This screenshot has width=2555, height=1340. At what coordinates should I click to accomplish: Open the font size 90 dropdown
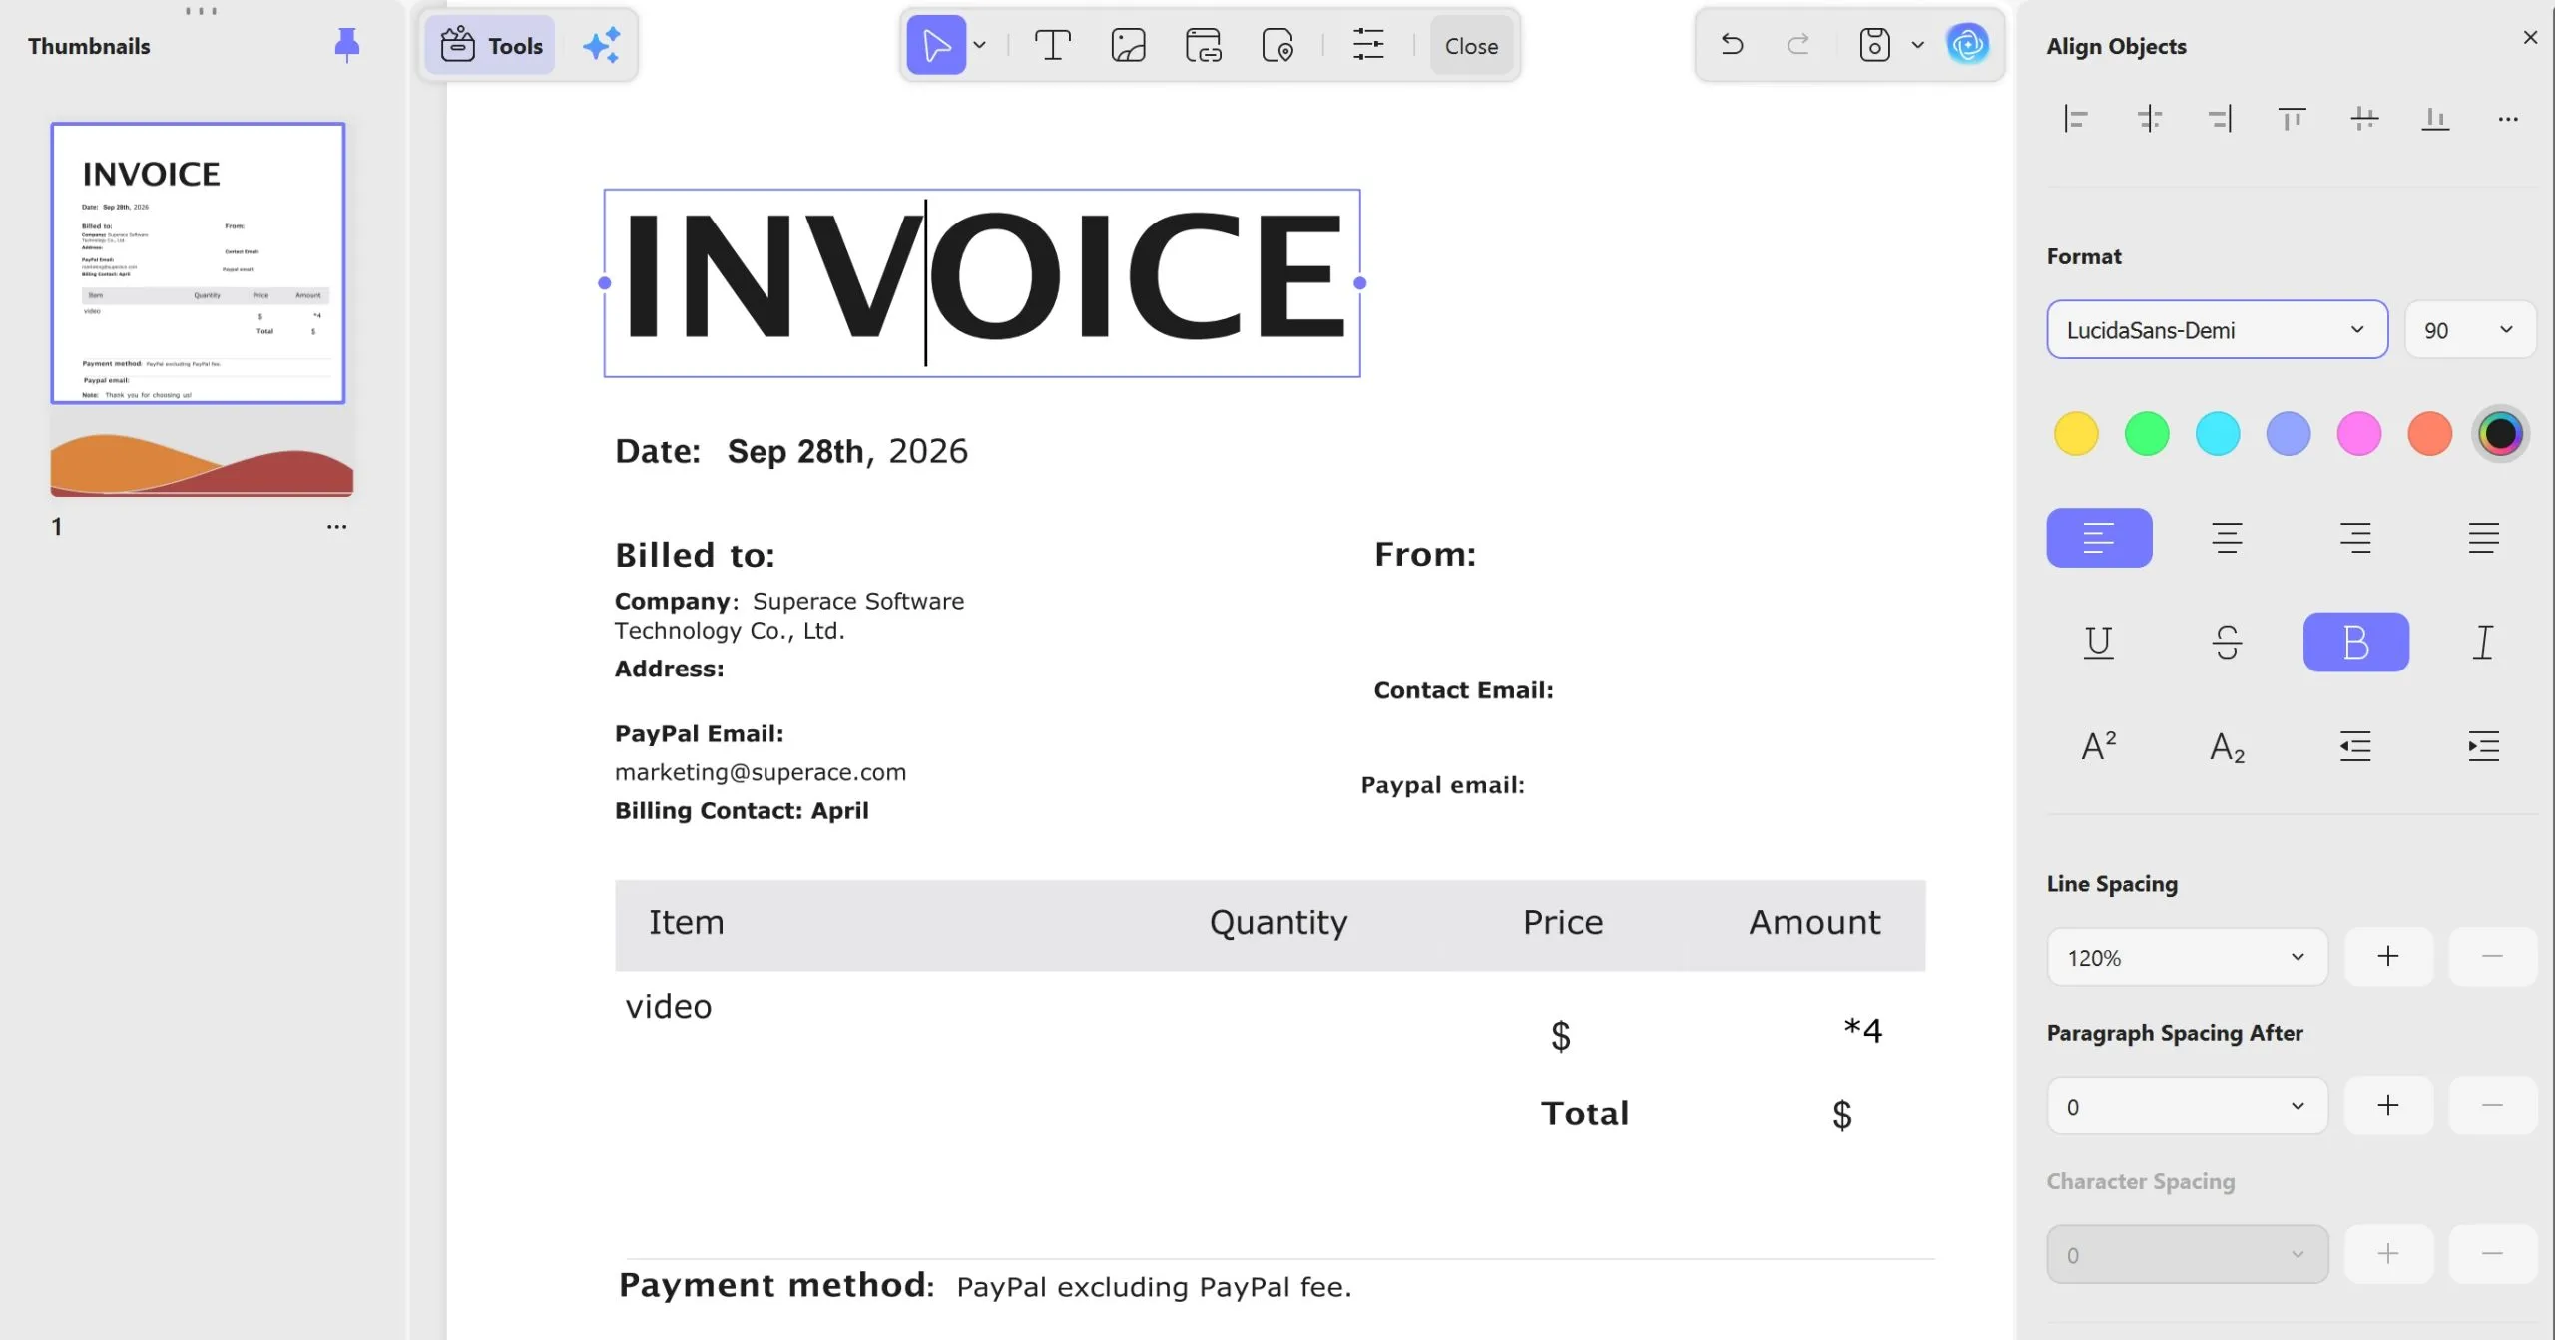[2470, 329]
